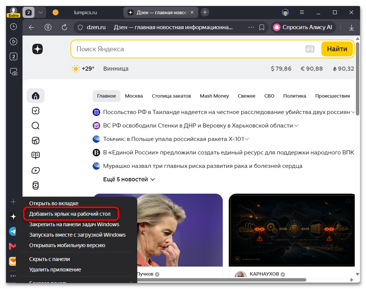Bookmark the page with the bookmark icon
This screenshot has width=366, height=289.
(262, 27)
